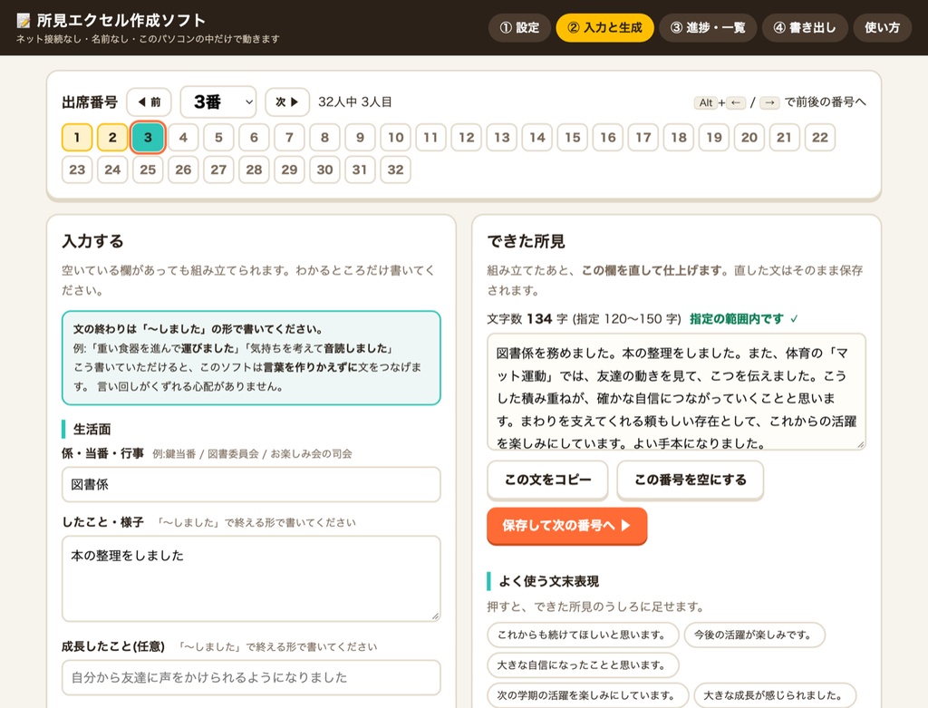This screenshot has width=928, height=708.
Task: Select attendance number 11
Action: [430, 137]
